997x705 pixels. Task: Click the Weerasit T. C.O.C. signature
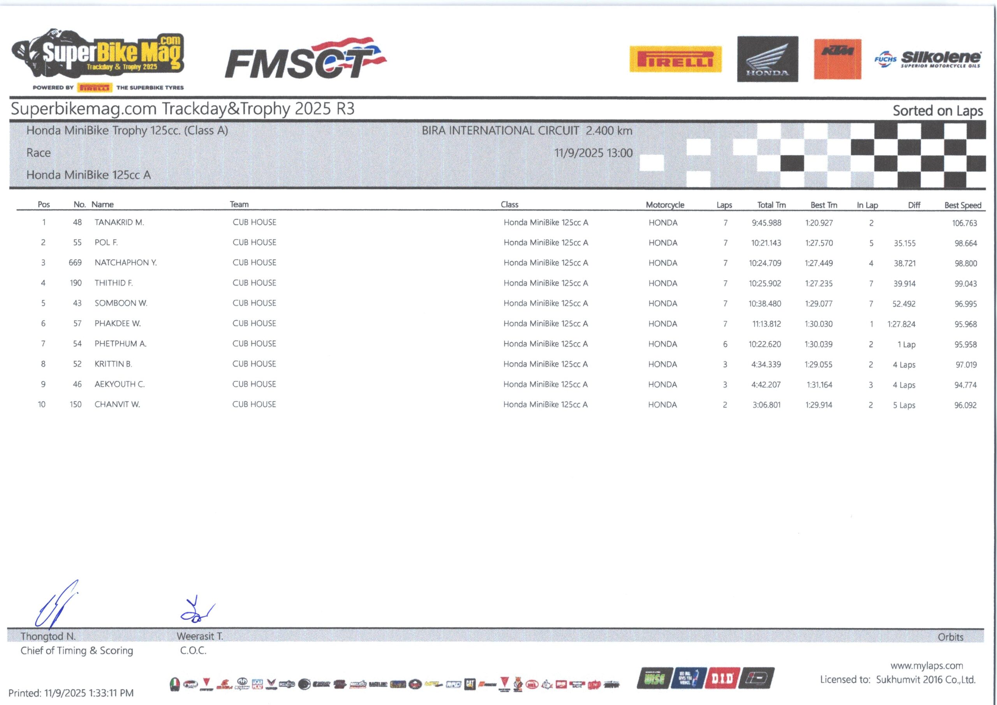(x=197, y=610)
